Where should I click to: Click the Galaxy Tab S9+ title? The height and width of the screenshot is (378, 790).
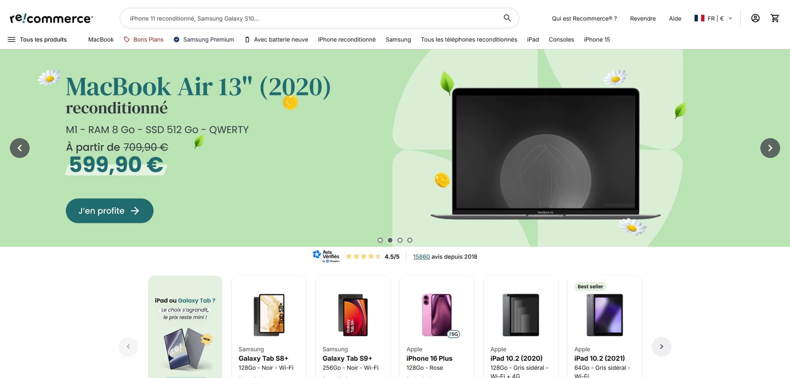point(347,358)
